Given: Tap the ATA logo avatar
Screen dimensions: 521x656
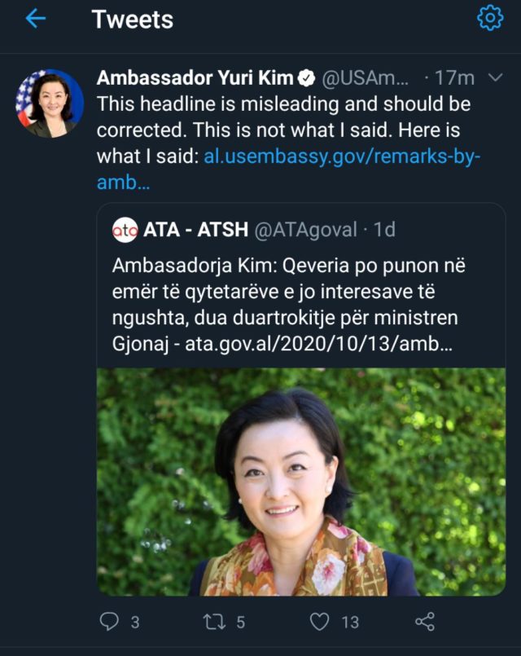Looking at the screenshot, I should pos(125,230).
